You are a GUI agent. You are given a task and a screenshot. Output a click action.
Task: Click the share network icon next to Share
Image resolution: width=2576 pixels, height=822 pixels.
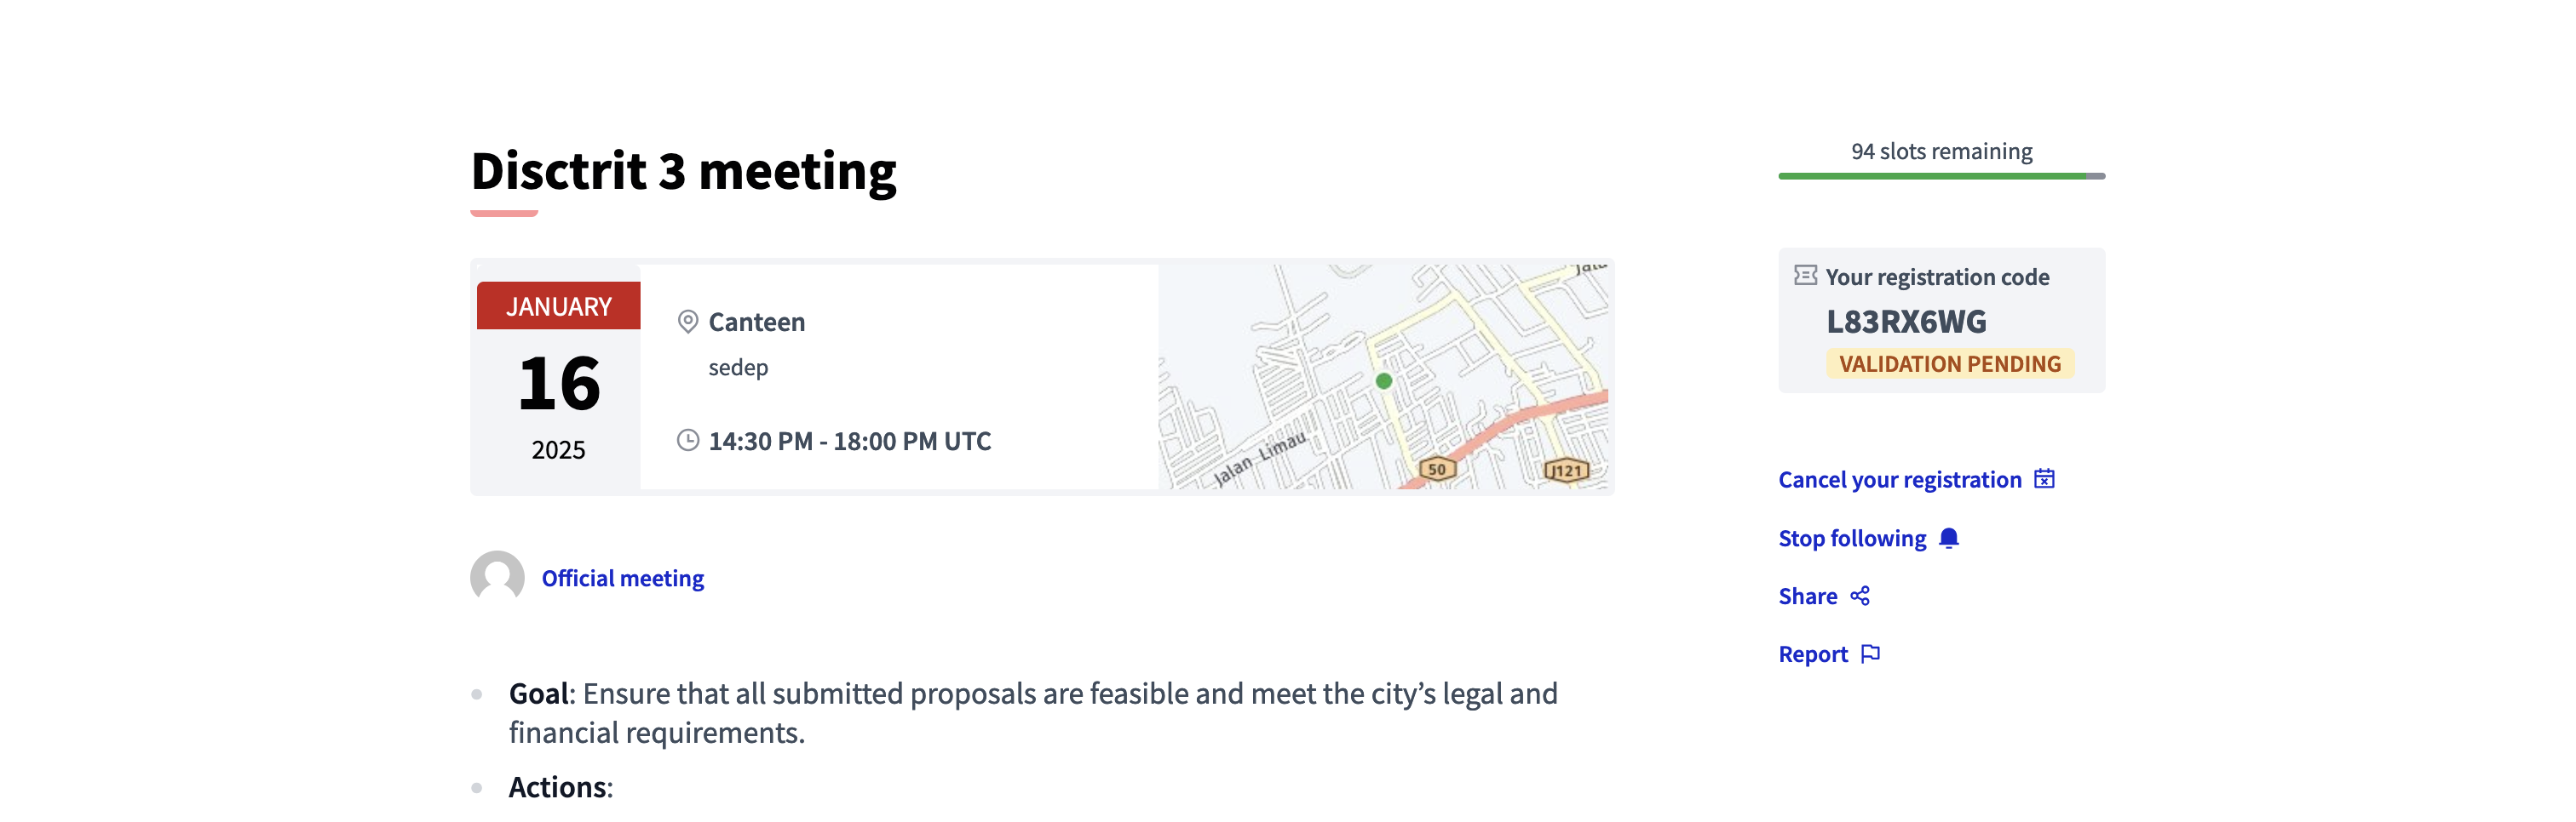click(1862, 597)
